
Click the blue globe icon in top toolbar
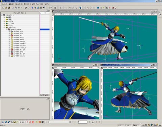click(98, 8)
